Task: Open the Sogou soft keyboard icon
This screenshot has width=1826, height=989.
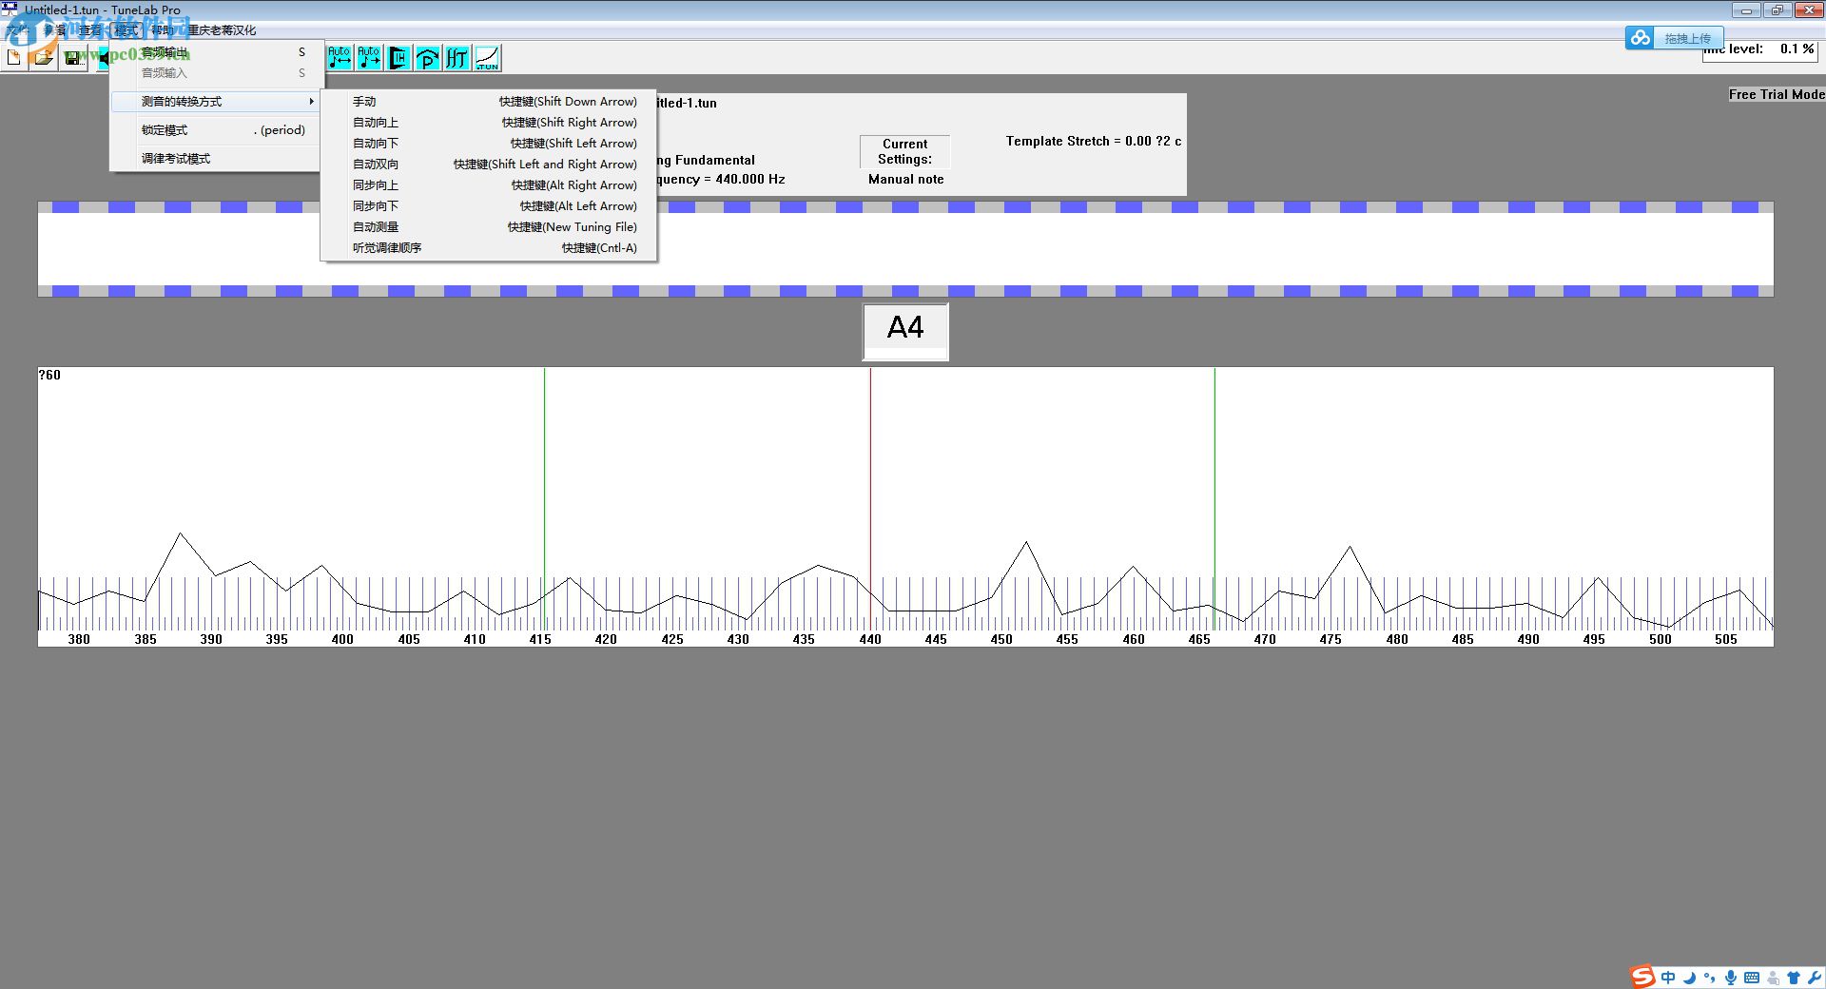Action: (1752, 978)
